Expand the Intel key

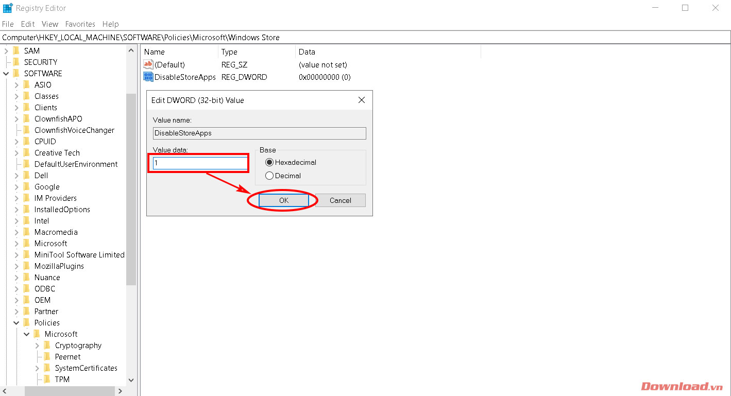coord(16,221)
